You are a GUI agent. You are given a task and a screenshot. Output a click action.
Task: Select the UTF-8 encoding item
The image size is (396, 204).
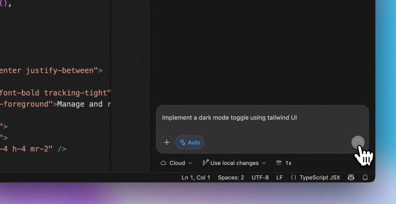[x=260, y=178]
